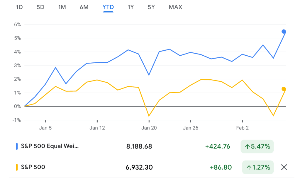
Task: Click the 8,188.68 index value
Action: click(139, 146)
